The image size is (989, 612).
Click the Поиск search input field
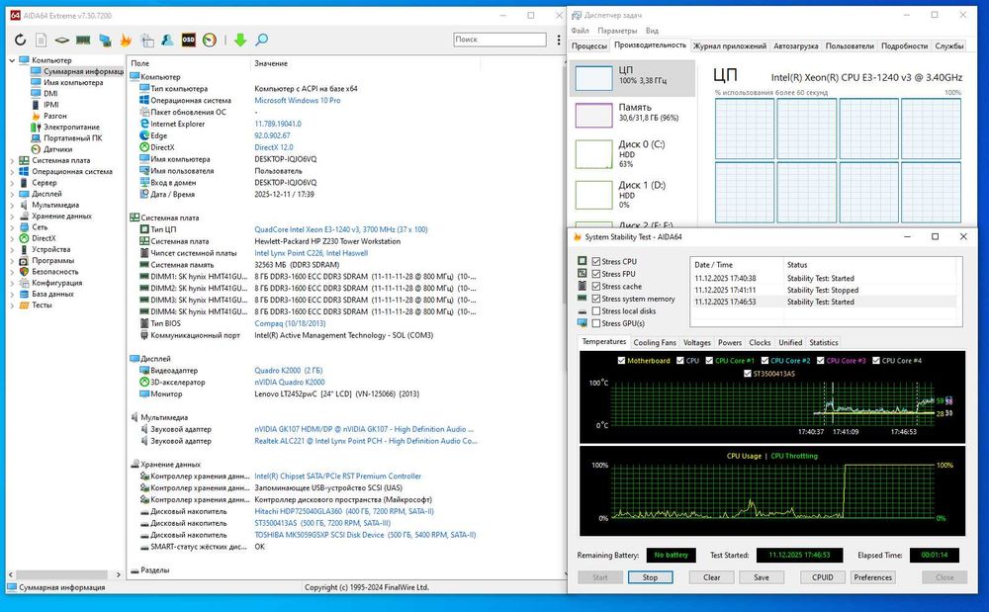pos(498,40)
